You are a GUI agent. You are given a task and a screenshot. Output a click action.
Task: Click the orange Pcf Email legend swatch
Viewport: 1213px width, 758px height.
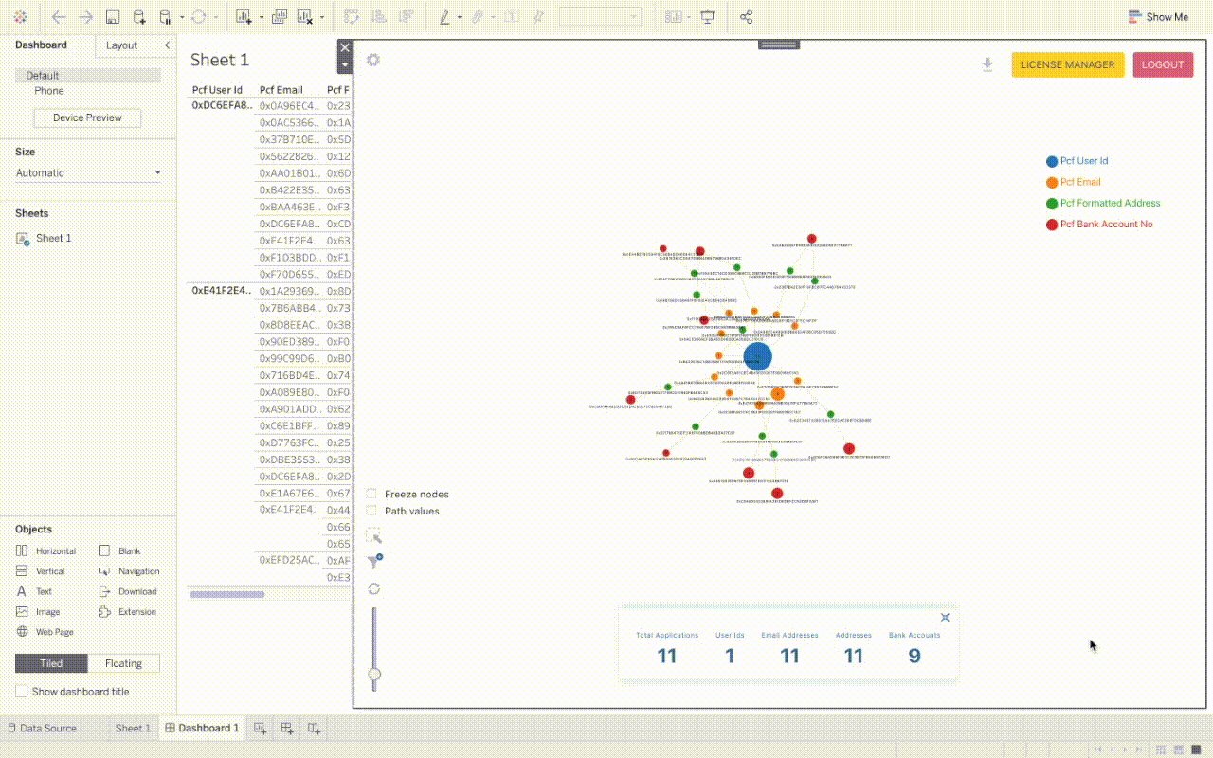(x=1052, y=182)
